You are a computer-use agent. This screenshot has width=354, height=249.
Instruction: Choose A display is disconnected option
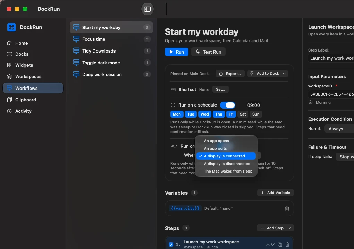226,164
